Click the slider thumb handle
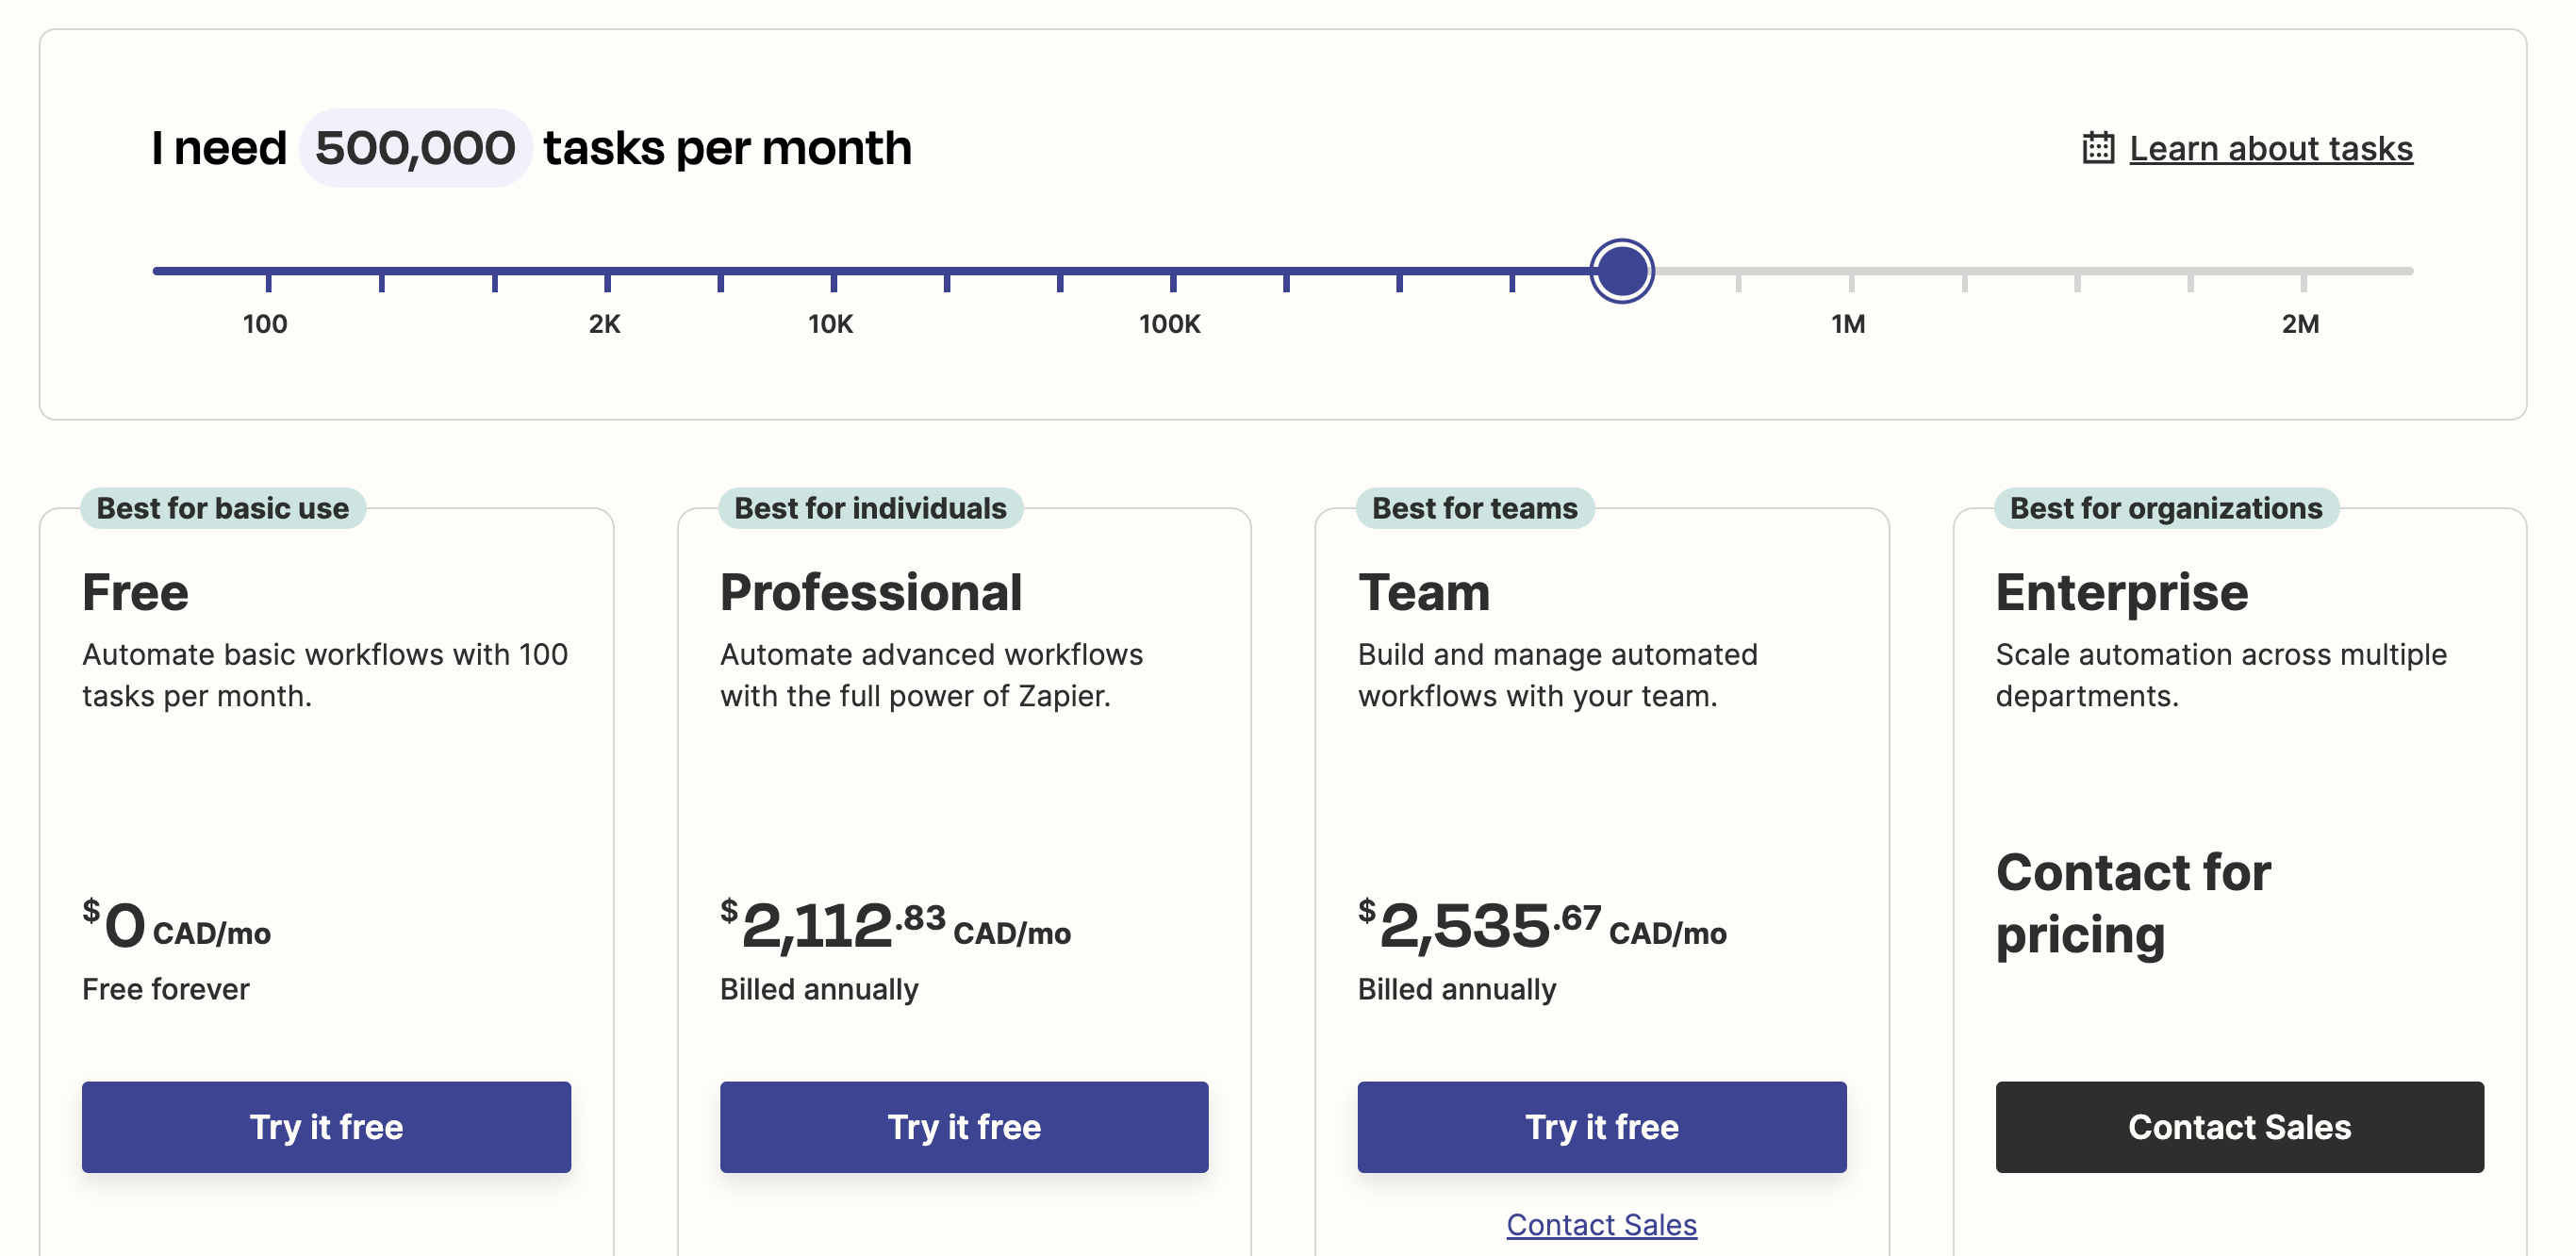 coord(1621,271)
